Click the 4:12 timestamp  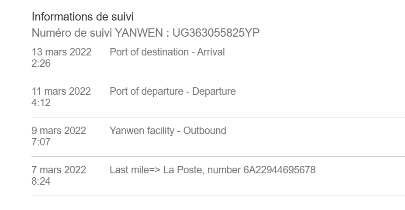tap(41, 103)
